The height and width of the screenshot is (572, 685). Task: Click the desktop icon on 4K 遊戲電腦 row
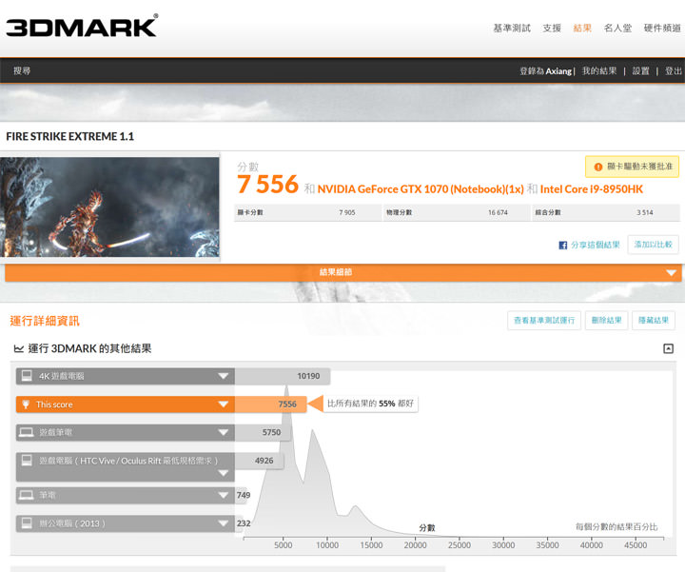tap(27, 376)
